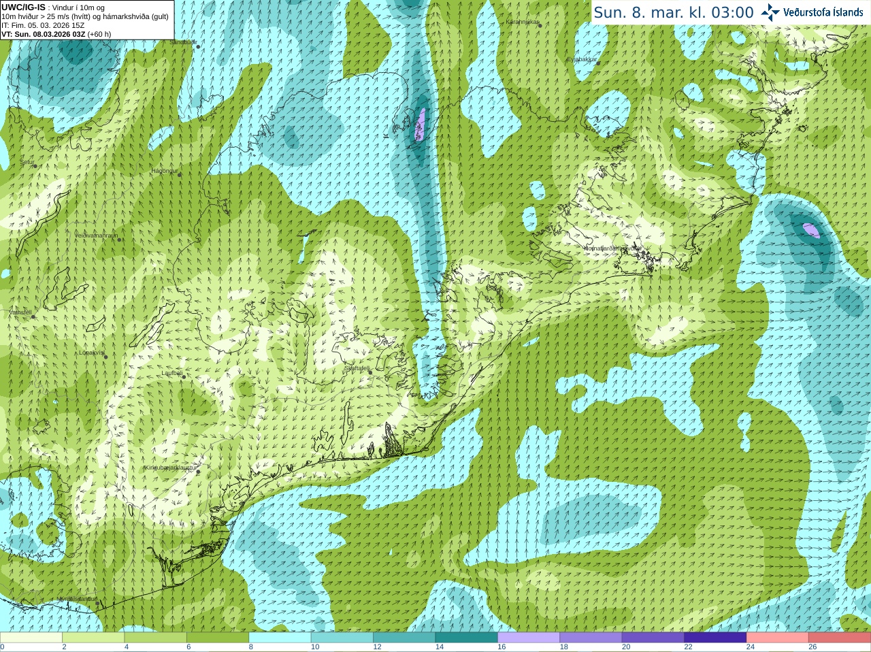871x652 pixels.
Task: Click the VT: Sun. 08.03.2026 03Z line
Action: (x=56, y=34)
